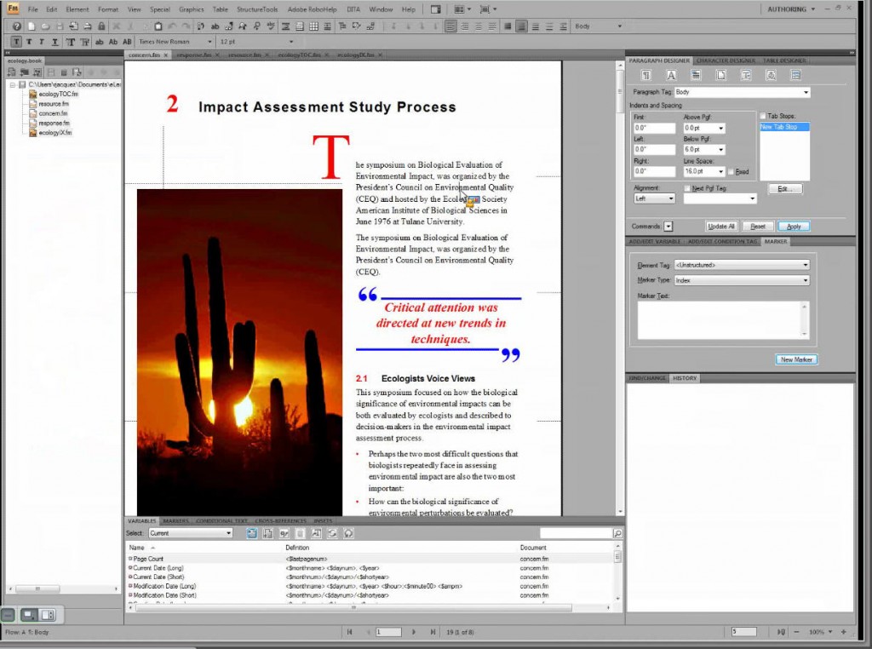872x649 pixels.
Task: Open the Paragraph Tag dropdown
Action: click(x=806, y=92)
